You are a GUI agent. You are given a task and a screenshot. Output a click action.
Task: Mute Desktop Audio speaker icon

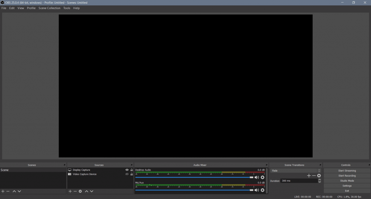point(257,177)
